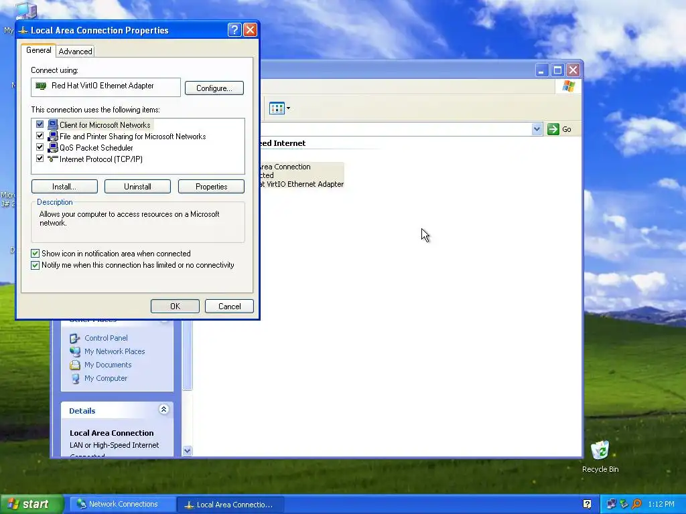
Task: Click the Local Area Connection dialog title icon
Action: click(x=23, y=30)
